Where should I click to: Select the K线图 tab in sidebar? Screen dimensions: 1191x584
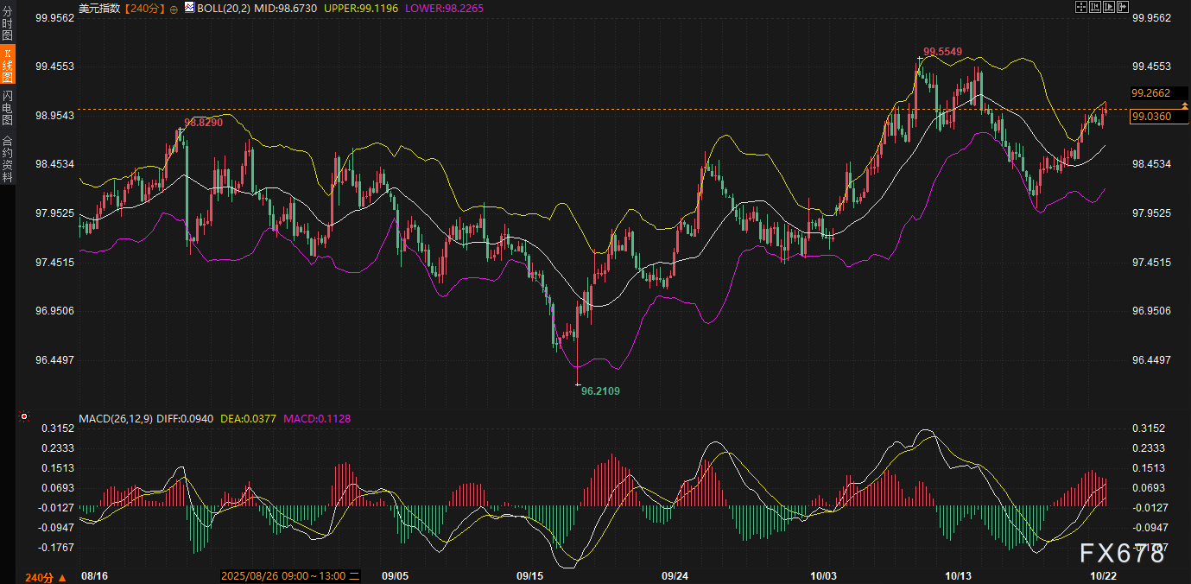pyautogui.click(x=7, y=65)
